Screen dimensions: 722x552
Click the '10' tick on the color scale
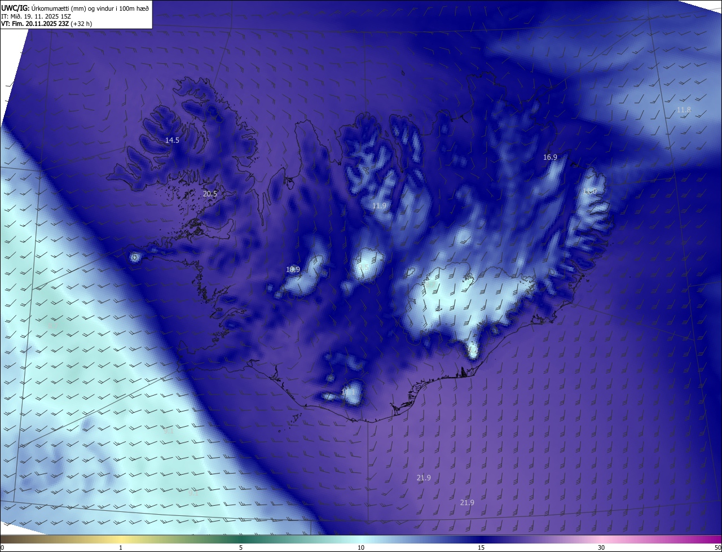pyautogui.click(x=361, y=547)
